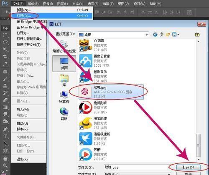The width and height of the screenshot is (209, 175).
Task: Go up one folder level
Action: (162, 35)
